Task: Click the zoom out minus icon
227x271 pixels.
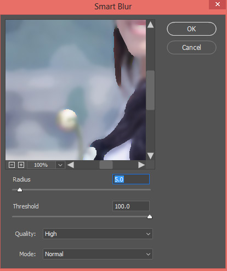Action: coord(12,165)
